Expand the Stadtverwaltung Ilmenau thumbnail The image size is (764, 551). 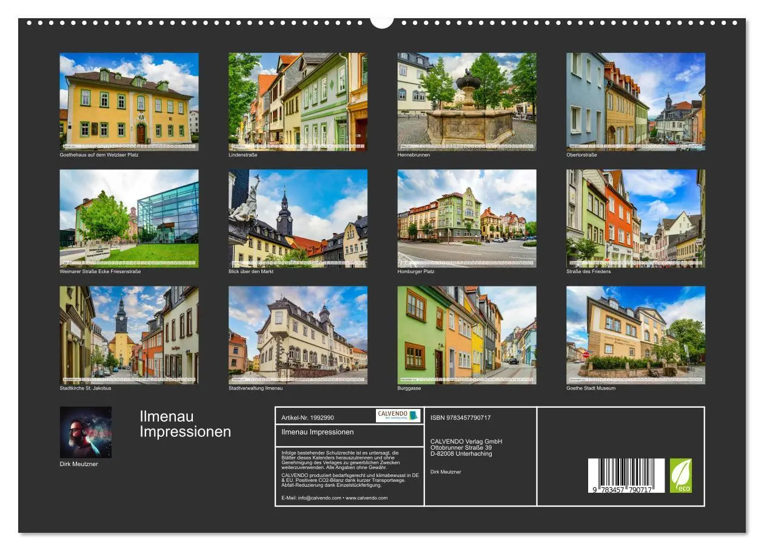[x=298, y=335]
